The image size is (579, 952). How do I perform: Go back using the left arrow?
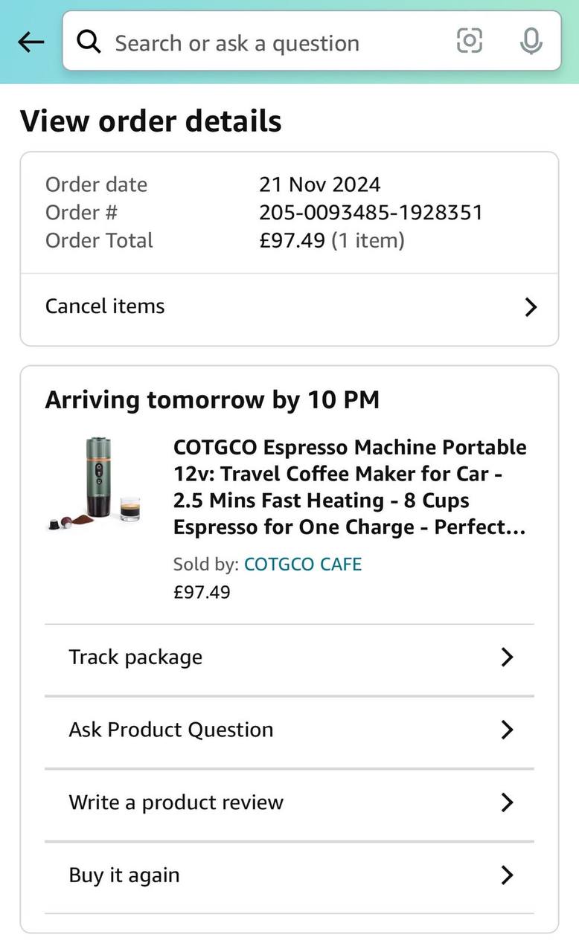(31, 42)
